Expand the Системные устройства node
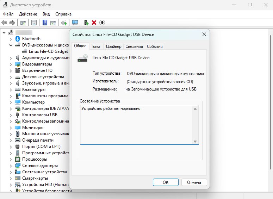273x199 pixels. [11, 172]
